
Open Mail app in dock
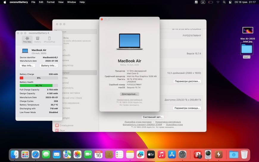[x=57, y=155]
